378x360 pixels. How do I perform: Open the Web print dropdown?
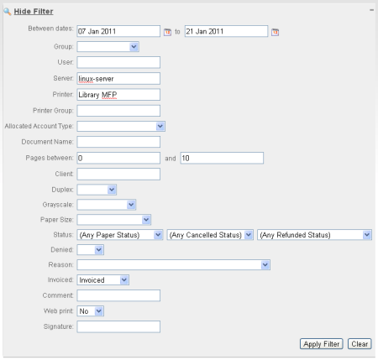[91, 311]
